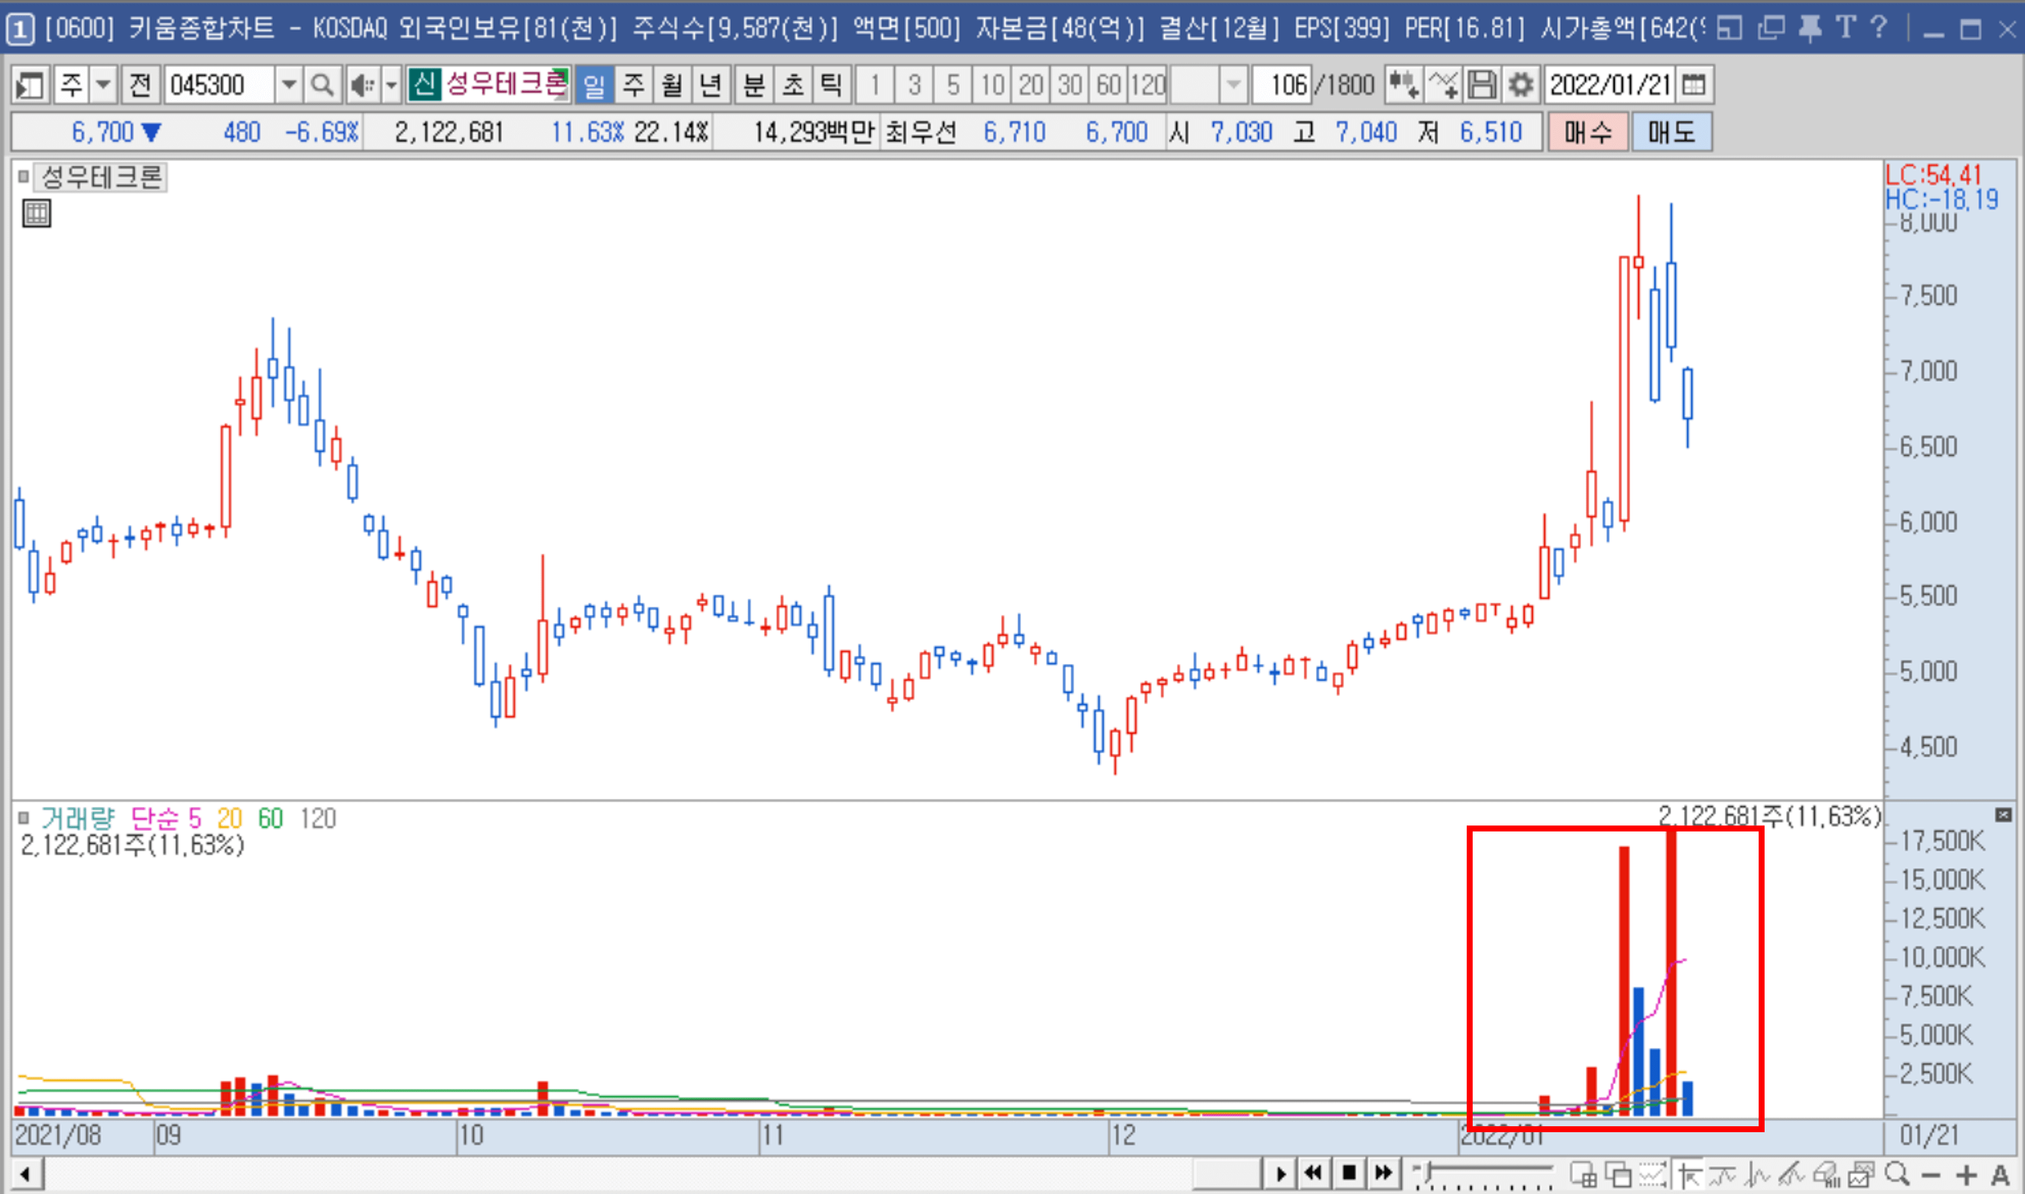
Task: Expand the stock code 045300 dropdown
Action: [x=288, y=84]
